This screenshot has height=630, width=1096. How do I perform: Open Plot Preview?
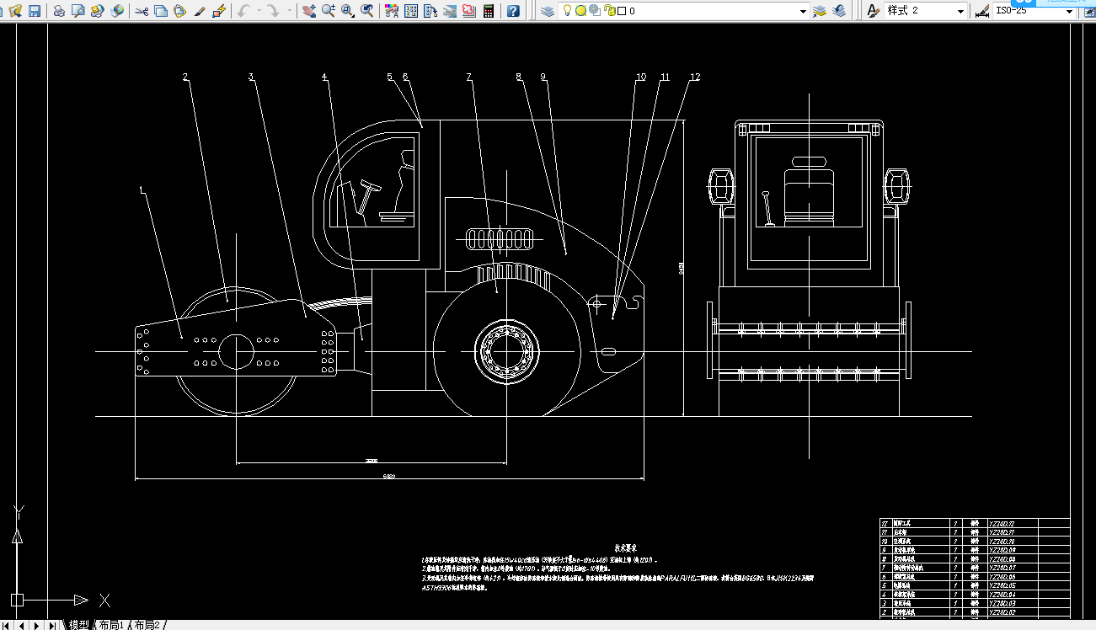78,11
